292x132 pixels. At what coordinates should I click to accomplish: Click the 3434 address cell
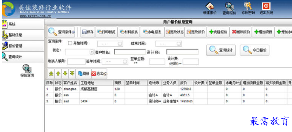coord(96,101)
